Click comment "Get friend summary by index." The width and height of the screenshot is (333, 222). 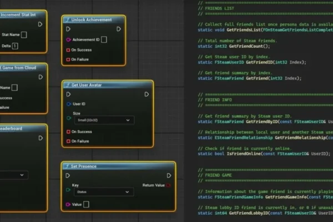(x=235, y=73)
